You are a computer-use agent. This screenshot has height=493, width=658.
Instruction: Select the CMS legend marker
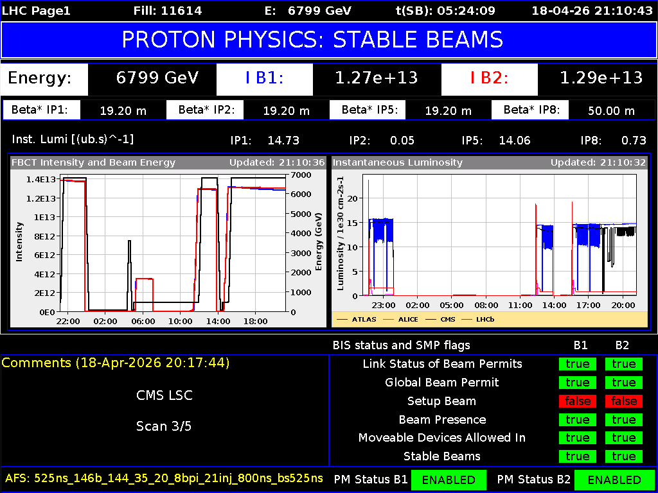tap(433, 319)
